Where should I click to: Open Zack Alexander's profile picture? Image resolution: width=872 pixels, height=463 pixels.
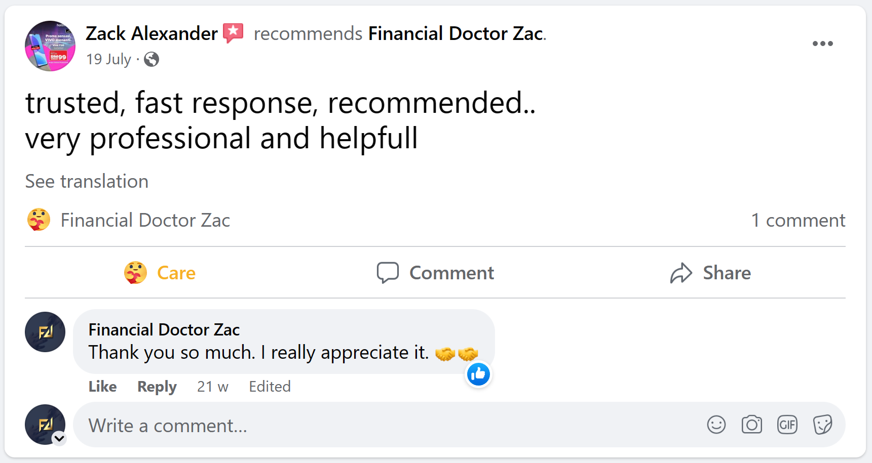tap(50, 46)
